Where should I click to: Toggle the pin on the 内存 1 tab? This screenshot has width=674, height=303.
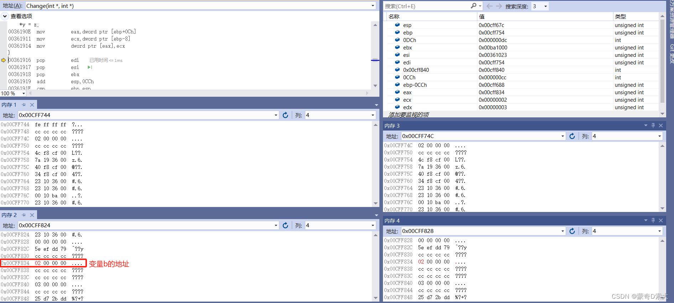(24, 105)
